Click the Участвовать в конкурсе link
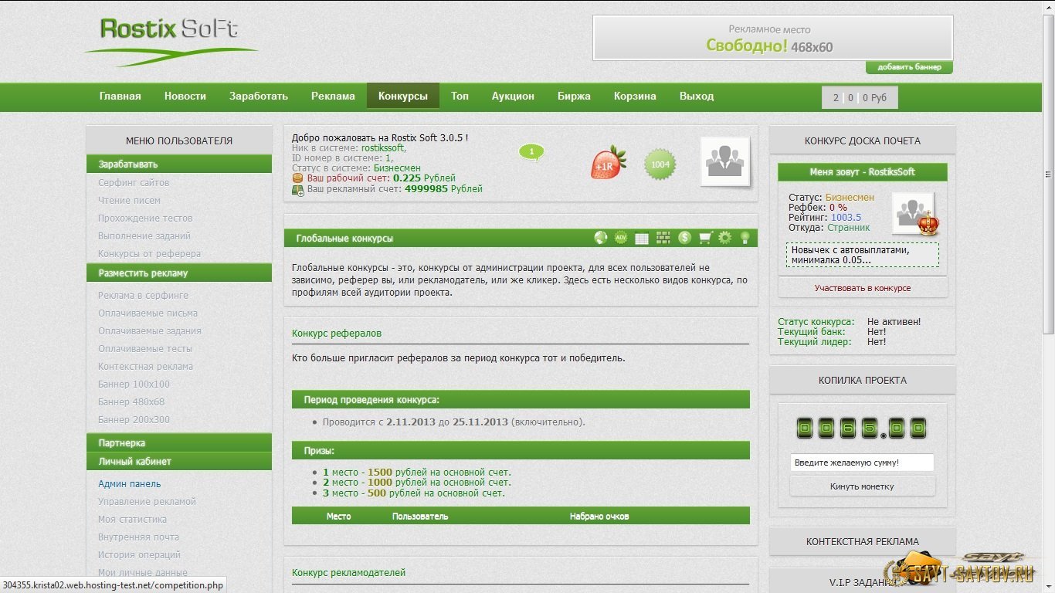The width and height of the screenshot is (1055, 593). click(862, 288)
